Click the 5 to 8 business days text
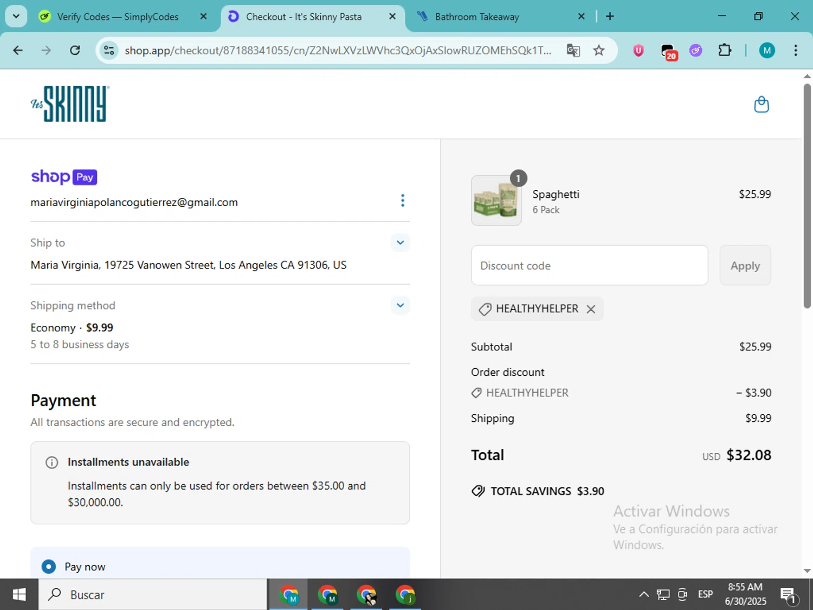Image resolution: width=813 pixels, height=610 pixels. 80,345
